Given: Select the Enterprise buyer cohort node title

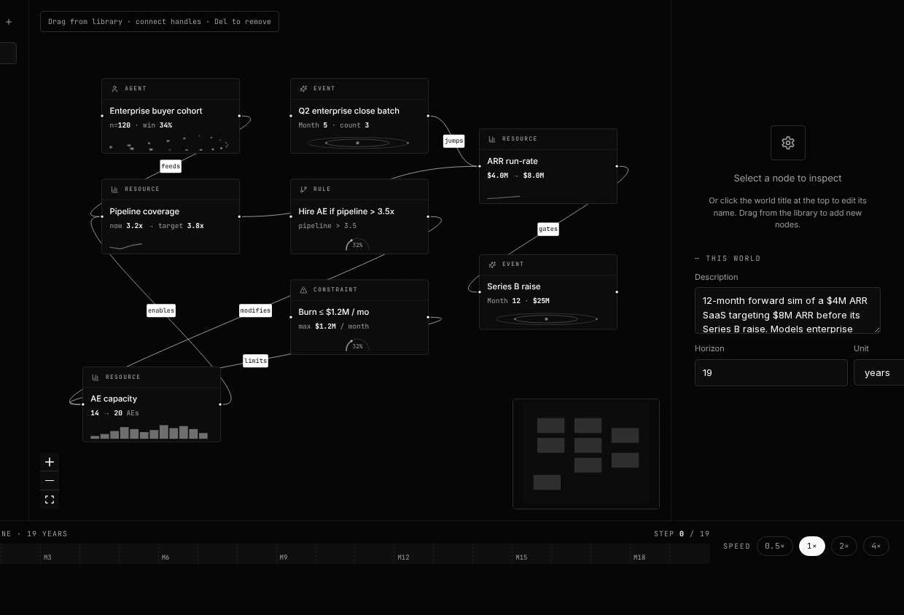Looking at the screenshot, I should click(x=156, y=111).
